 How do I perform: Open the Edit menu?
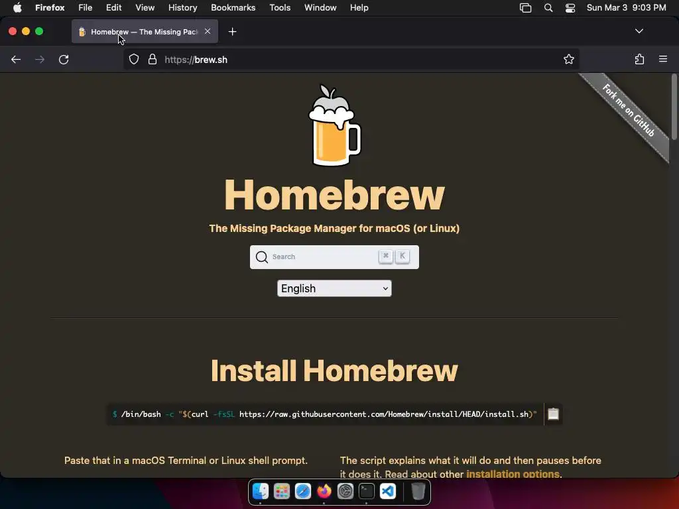113,7
